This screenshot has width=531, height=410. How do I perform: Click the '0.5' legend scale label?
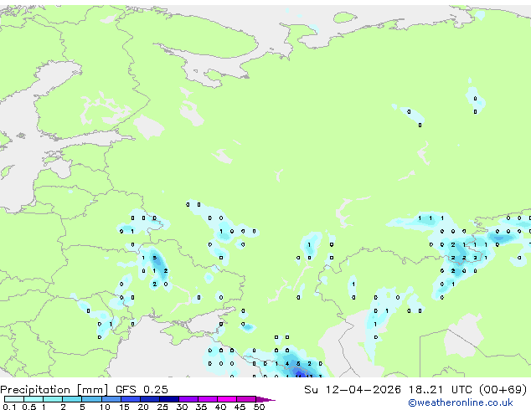click(x=28, y=407)
